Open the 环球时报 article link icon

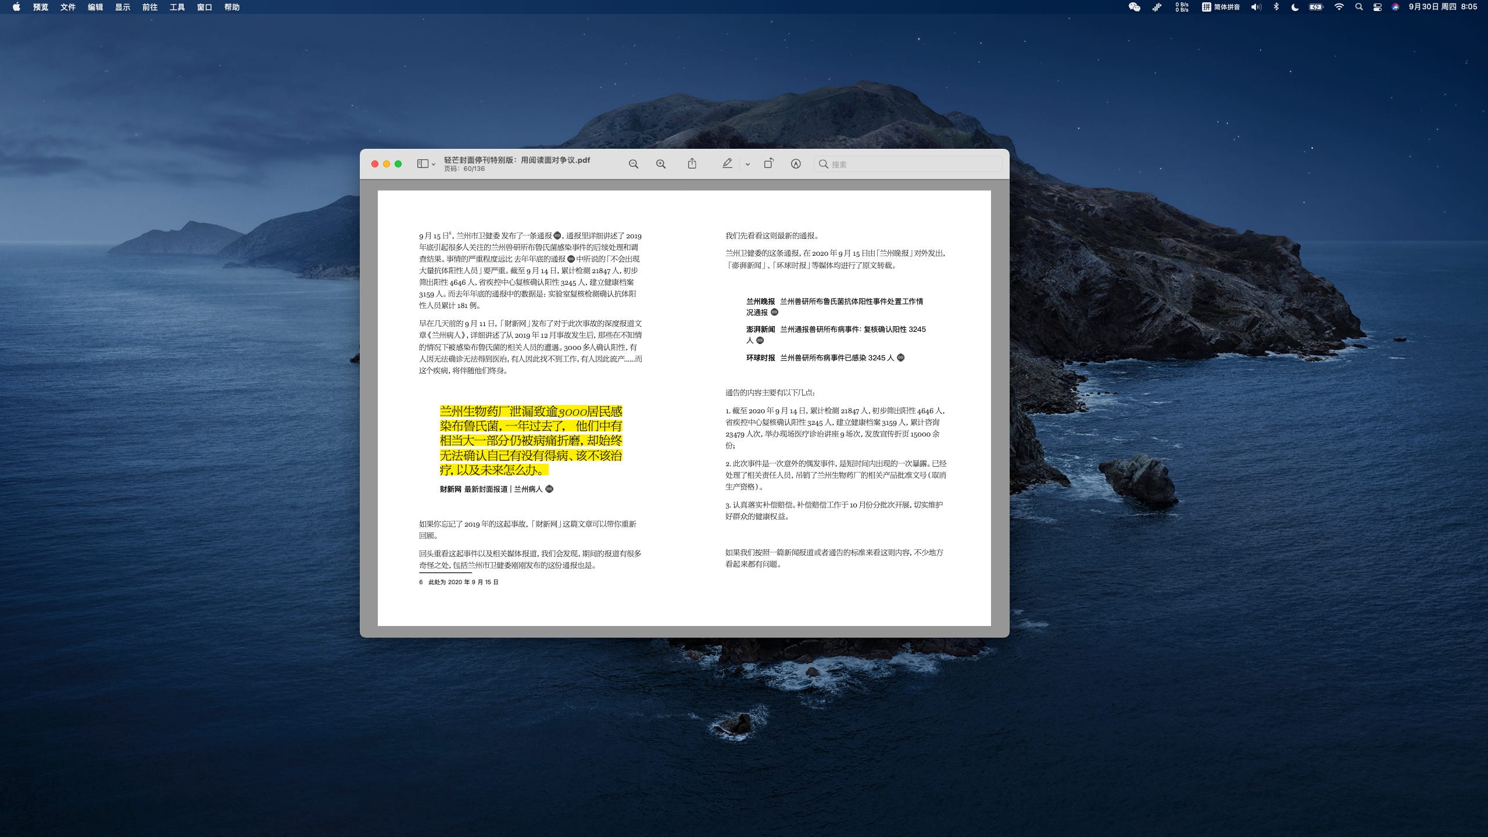pos(900,357)
